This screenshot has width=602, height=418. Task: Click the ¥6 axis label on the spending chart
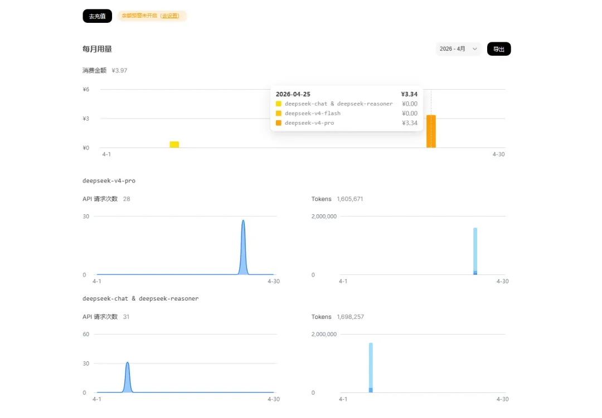pyautogui.click(x=86, y=90)
